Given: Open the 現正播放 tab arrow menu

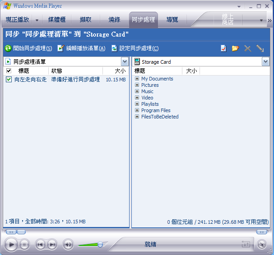Looking at the screenshot, I should click(37, 20).
